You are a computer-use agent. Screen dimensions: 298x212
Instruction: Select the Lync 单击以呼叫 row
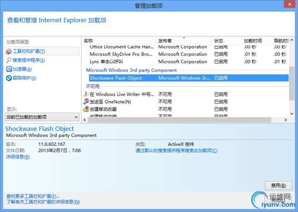click(189, 62)
